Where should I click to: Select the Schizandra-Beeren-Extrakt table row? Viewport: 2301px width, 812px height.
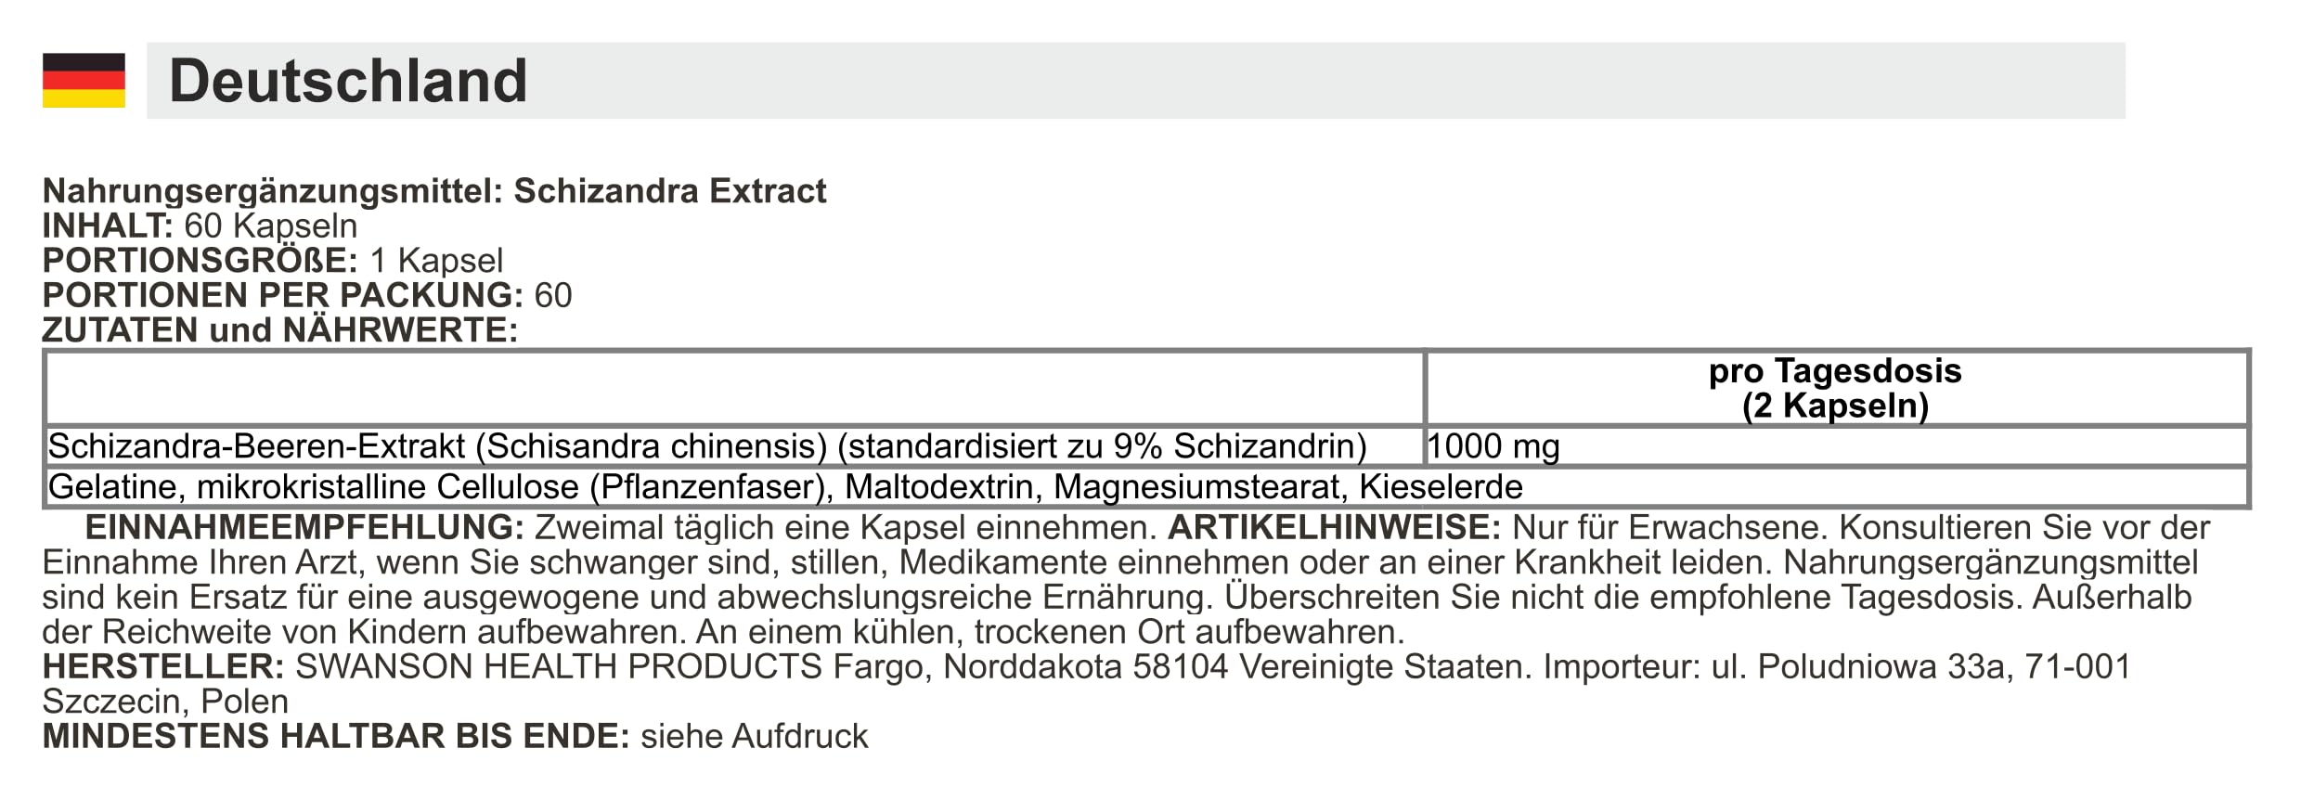(1146, 446)
